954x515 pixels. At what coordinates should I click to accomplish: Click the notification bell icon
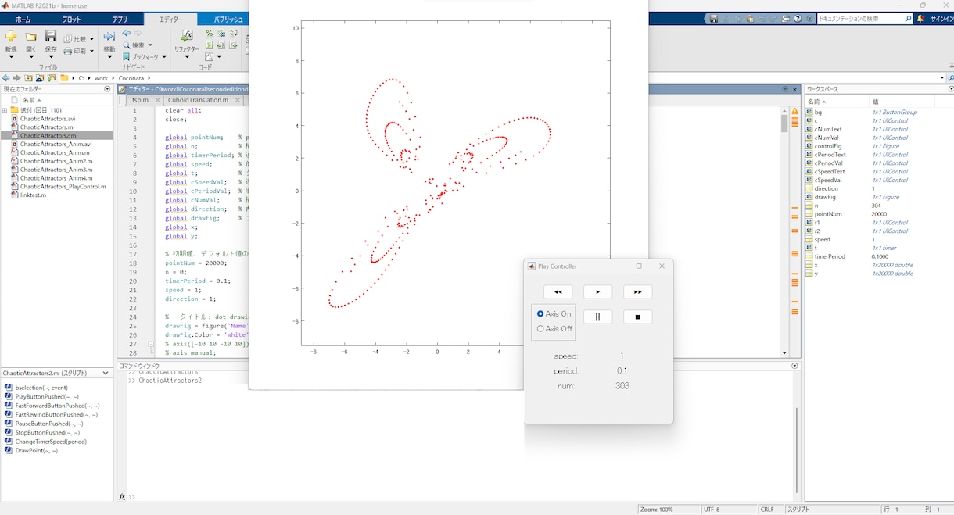[922, 18]
